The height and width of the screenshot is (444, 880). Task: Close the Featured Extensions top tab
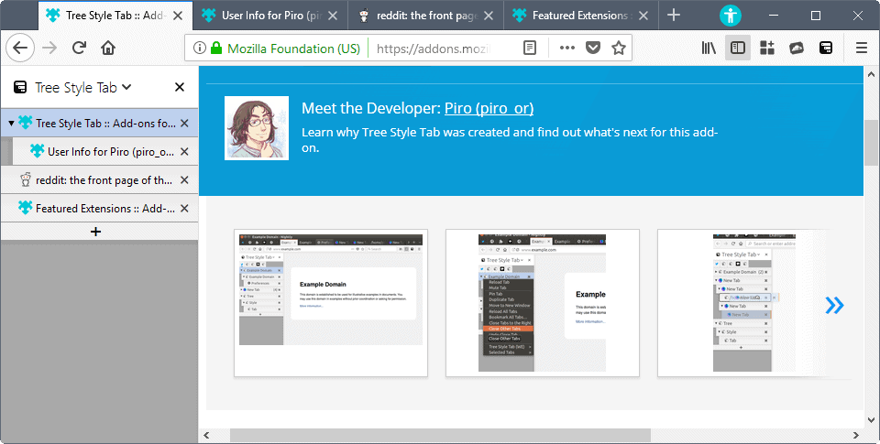coord(643,16)
